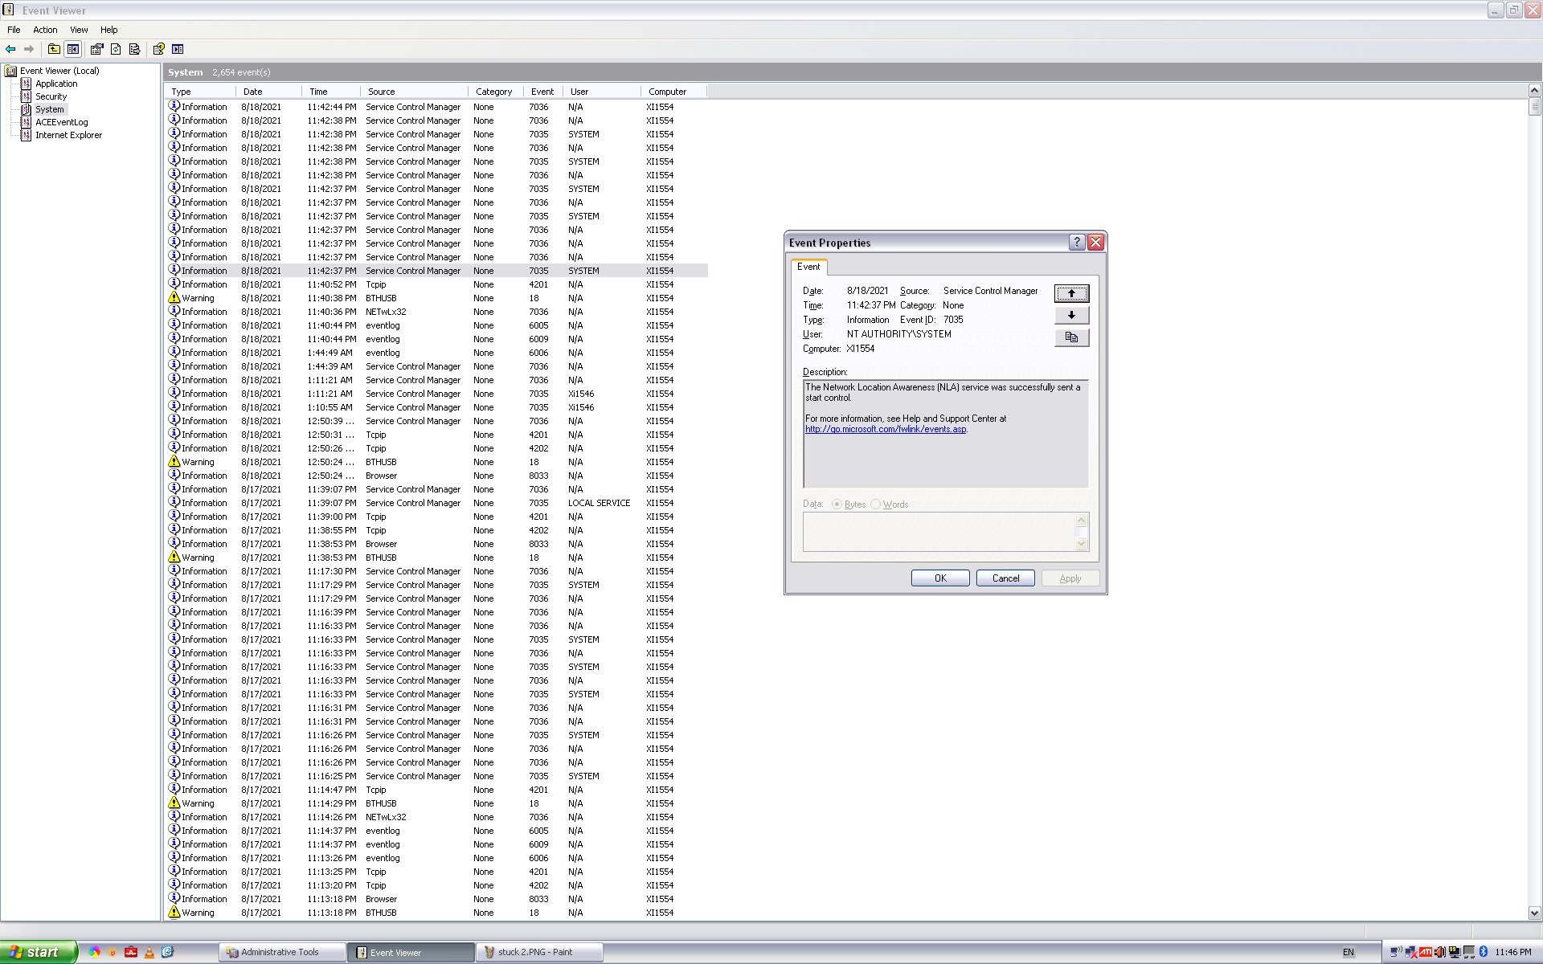Viewport: 1543px width, 964px height.
Task: Open the Action menu
Action: point(45,30)
